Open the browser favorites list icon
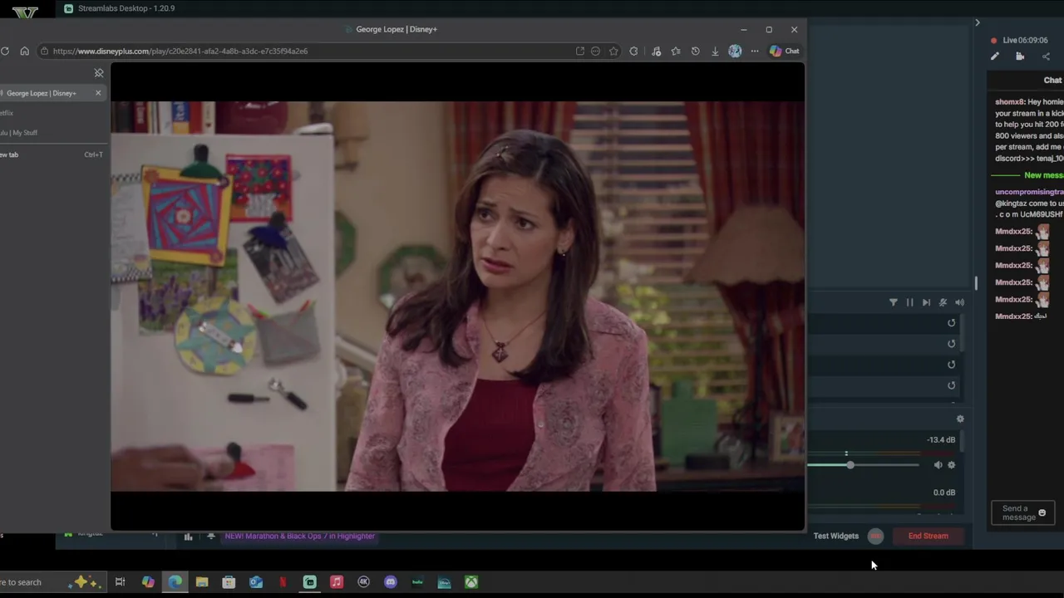 (x=676, y=51)
